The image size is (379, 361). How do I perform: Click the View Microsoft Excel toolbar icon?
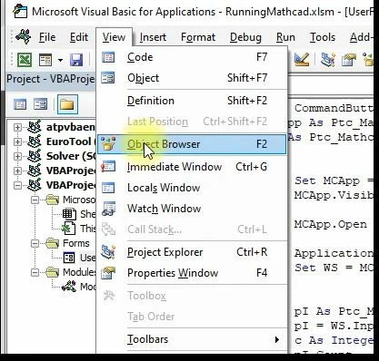point(25,60)
